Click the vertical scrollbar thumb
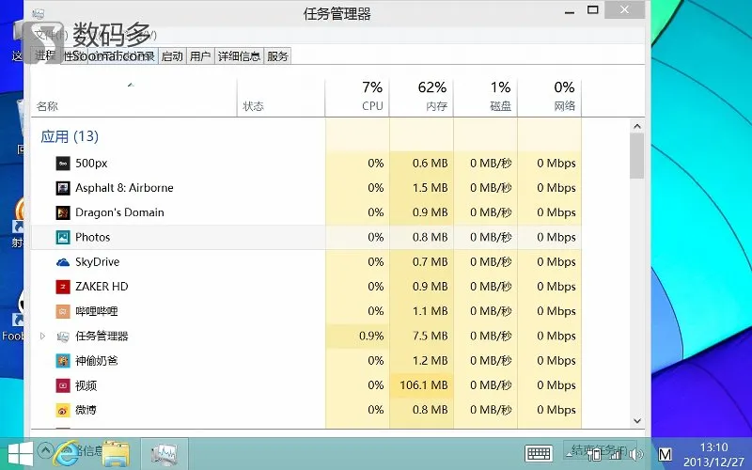The height and width of the screenshot is (470, 752). tap(637, 156)
